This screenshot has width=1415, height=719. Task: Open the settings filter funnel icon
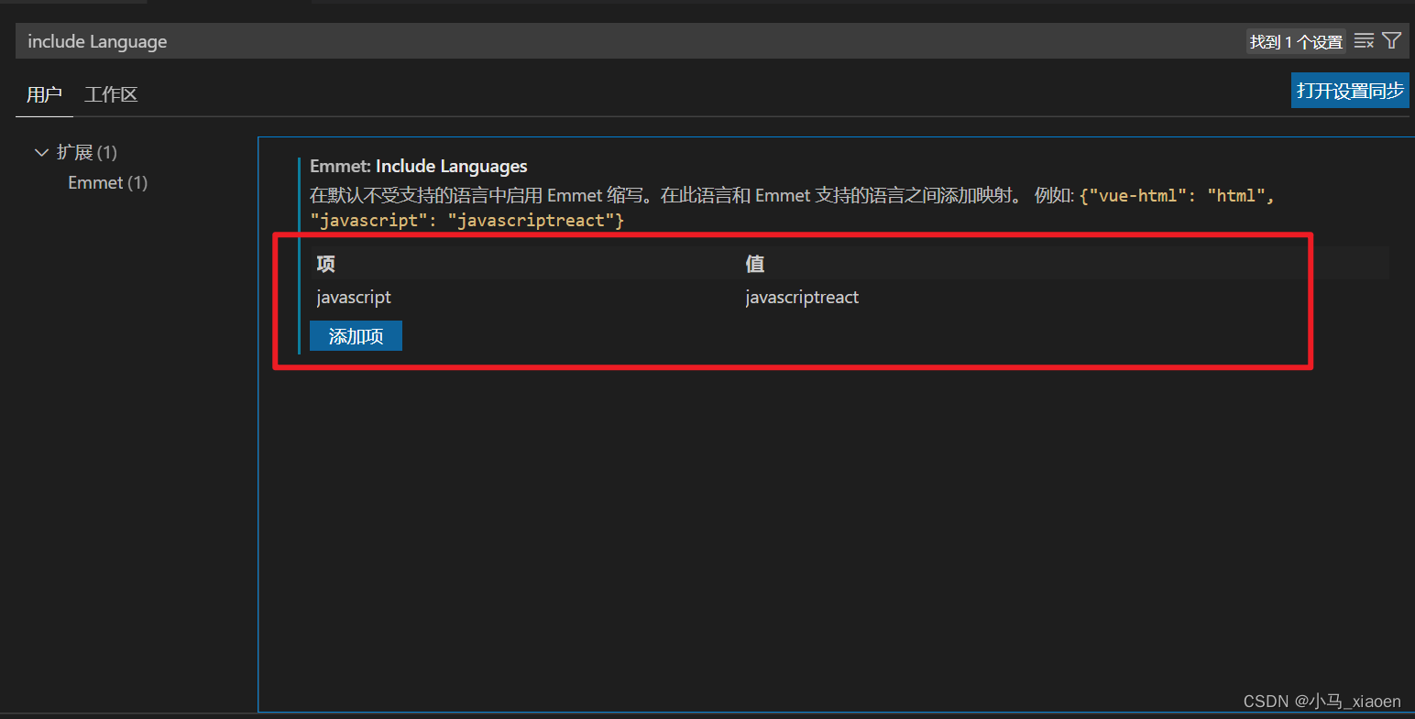(x=1391, y=41)
